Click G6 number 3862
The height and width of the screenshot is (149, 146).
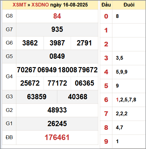tap(30, 43)
